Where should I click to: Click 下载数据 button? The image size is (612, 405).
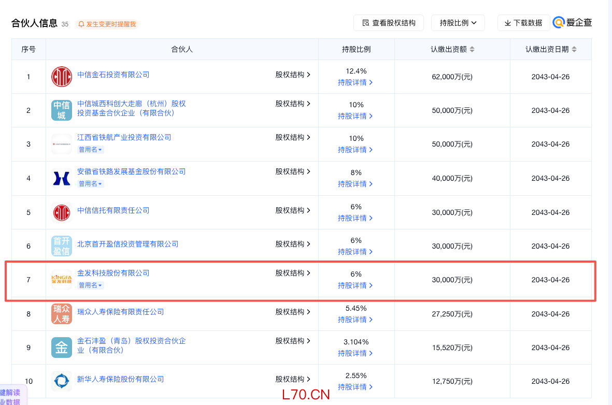[x=523, y=23]
